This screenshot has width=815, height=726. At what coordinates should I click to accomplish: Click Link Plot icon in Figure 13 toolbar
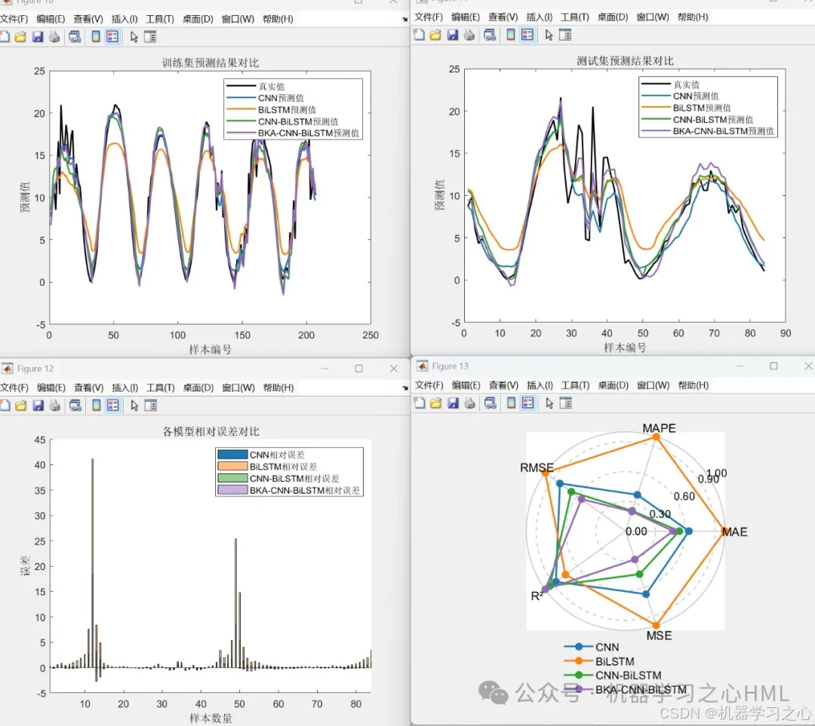click(490, 403)
